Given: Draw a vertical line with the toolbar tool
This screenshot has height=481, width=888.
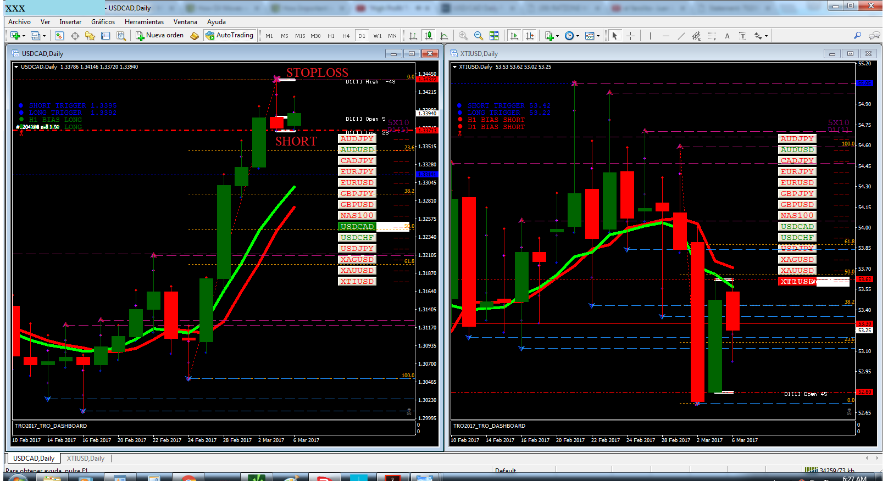Looking at the screenshot, I should coord(650,36).
